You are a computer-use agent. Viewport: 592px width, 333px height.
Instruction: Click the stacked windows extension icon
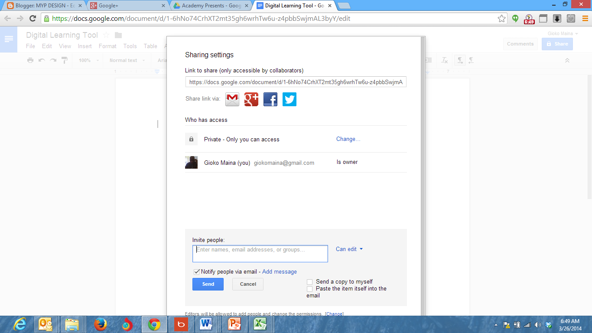tap(543, 18)
